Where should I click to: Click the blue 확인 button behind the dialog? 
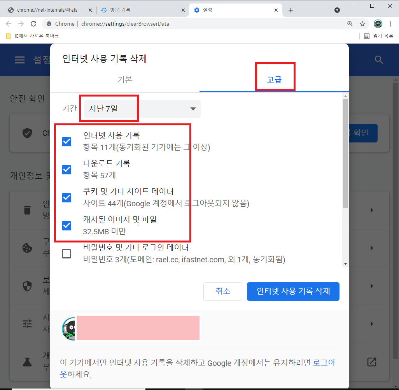click(x=363, y=133)
